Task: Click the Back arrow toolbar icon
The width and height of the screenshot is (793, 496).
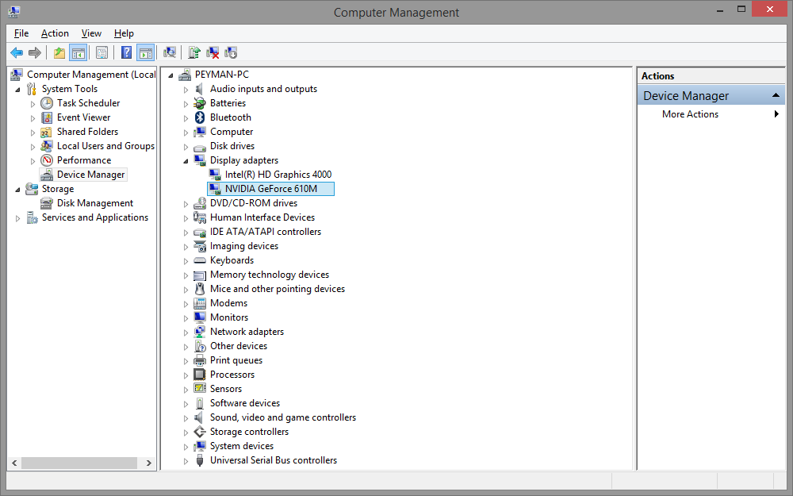Action: tap(17, 52)
